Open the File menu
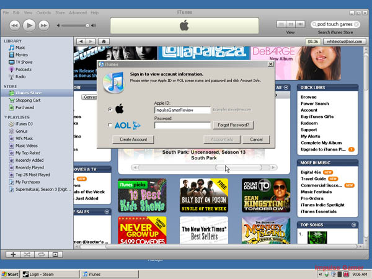The image size is (372, 279). coord(6,12)
